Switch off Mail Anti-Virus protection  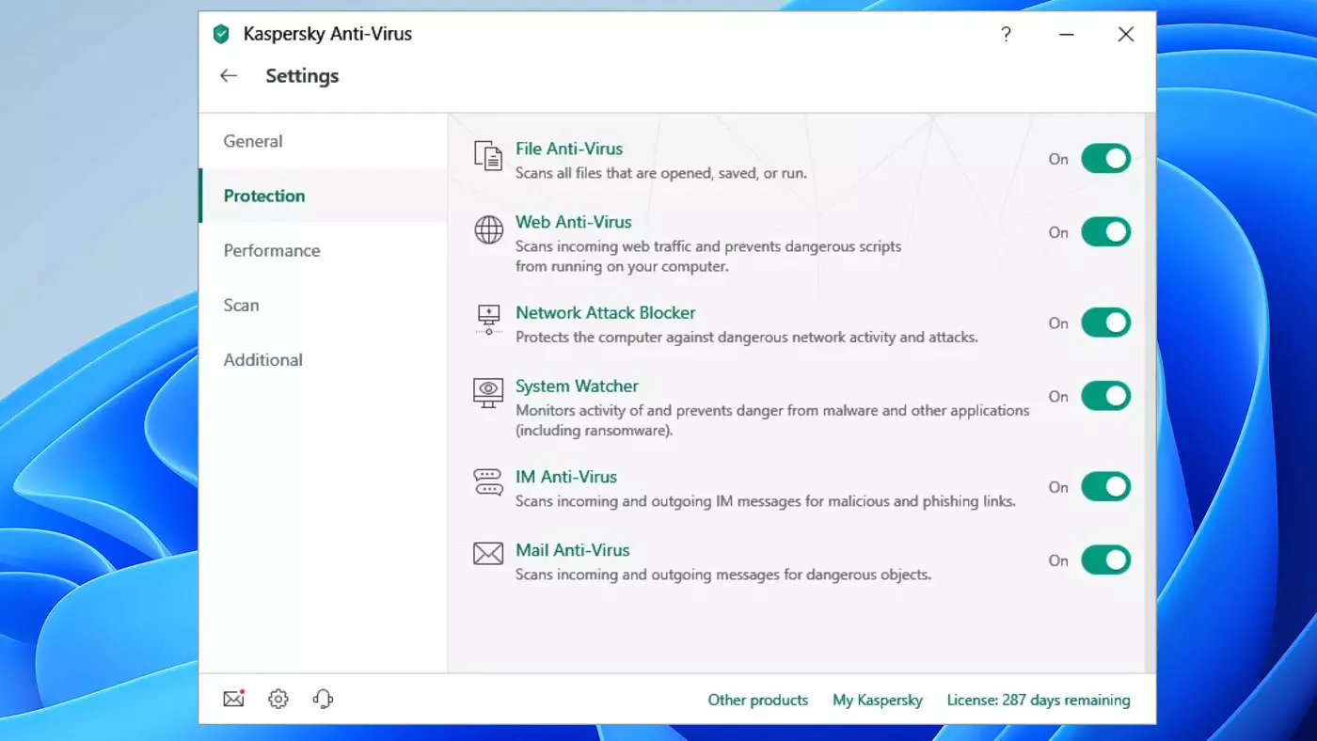coord(1105,560)
